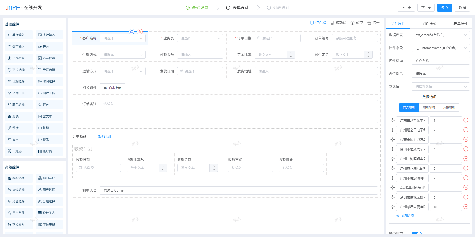Open the 客户名称 select in the form
Viewport: 475px width, 237px height.
[123, 38]
